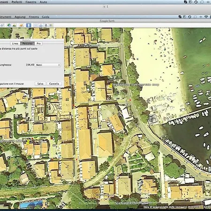Select the highlighted ruler tool icon
The width and height of the screenshot is (211, 211).
(x=29, y=25)
